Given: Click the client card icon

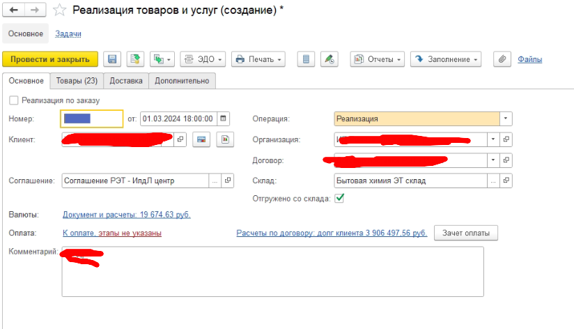Looking at the screenshot, I should 203,139.
